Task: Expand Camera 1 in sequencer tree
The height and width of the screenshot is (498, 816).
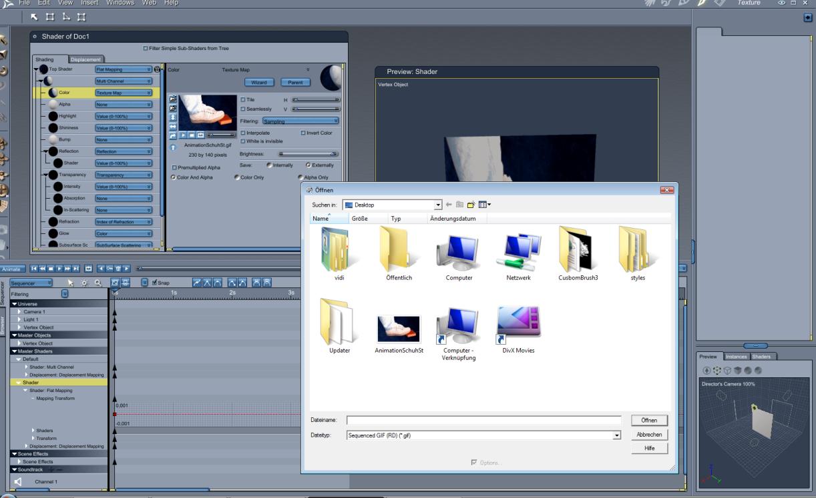Action: click(x=20, y=311)
